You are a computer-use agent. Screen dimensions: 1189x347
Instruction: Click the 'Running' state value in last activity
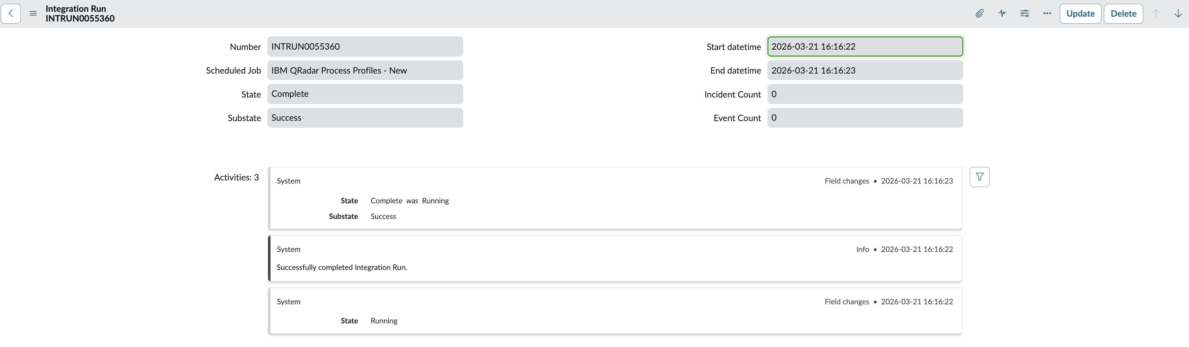tap(384, 321)
